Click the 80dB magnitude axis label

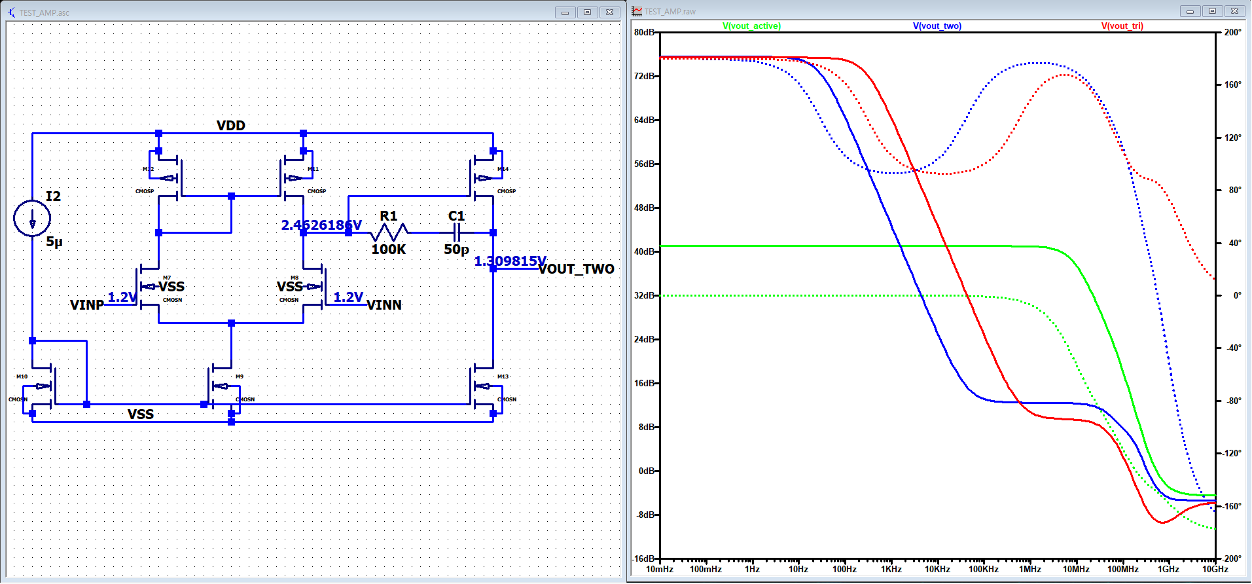click(x=644, y=32)
